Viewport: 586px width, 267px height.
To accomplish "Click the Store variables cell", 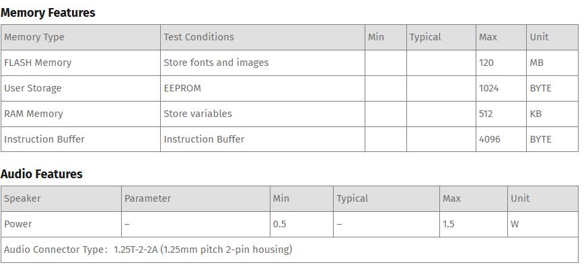I will click(263, 114).
